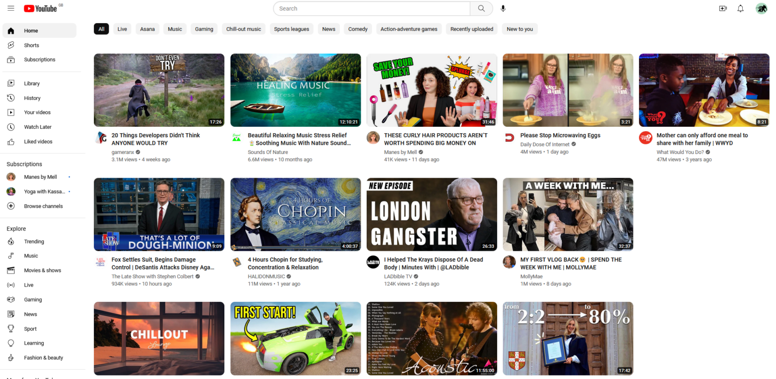Click the voice search microphone icon

(x=503, y=8)
